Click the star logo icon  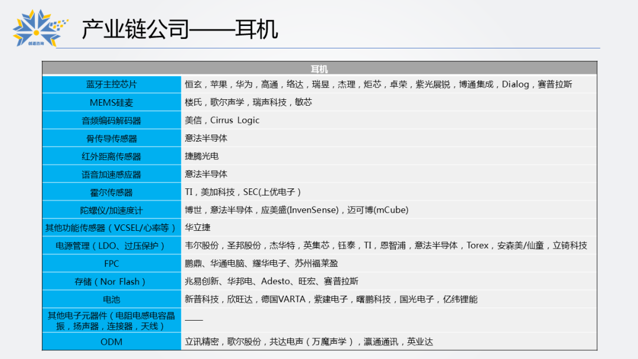(x=39, y=28)
